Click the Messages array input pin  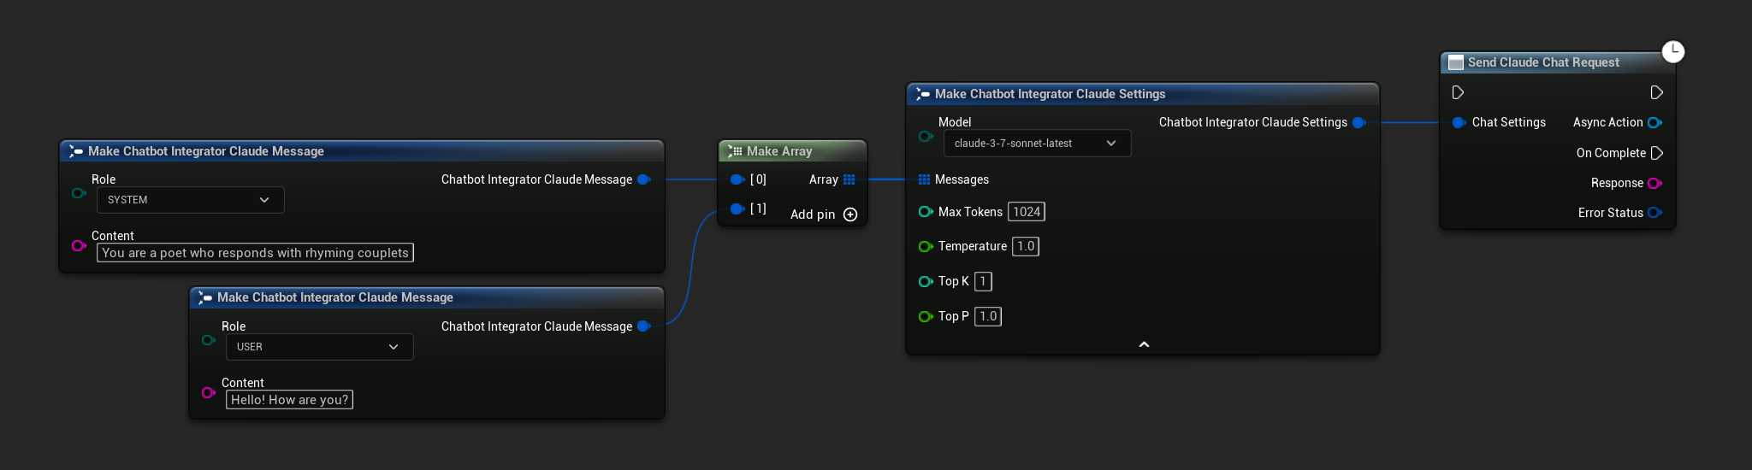[924, 179]
